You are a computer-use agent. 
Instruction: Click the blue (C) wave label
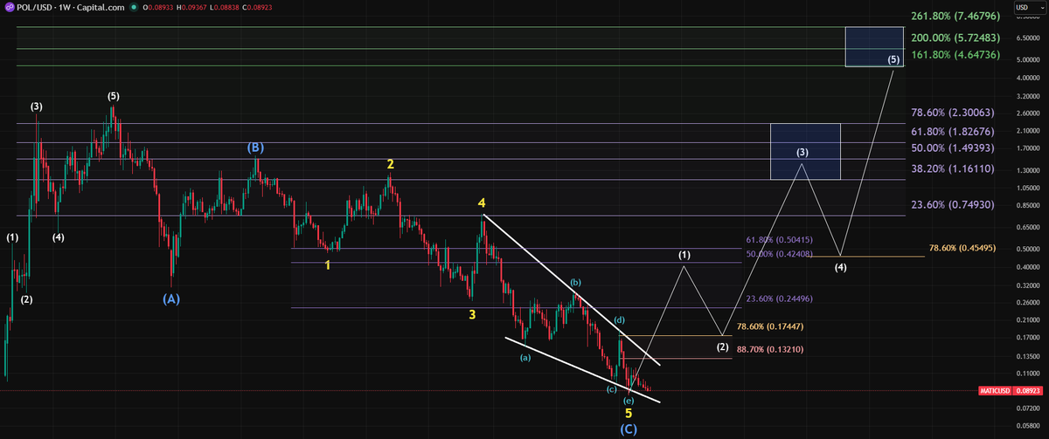(629, 429)
